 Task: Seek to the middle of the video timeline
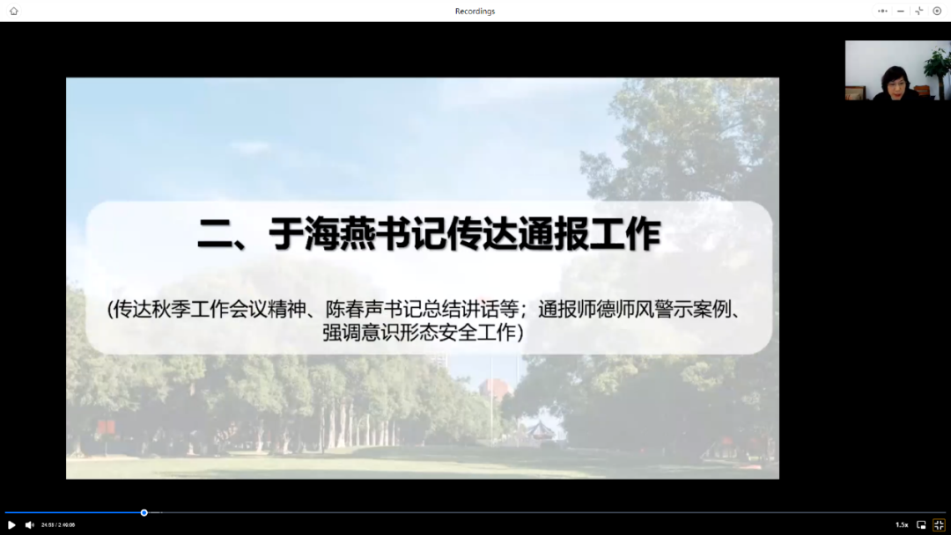pyautogui.click(x=475, y=512)
